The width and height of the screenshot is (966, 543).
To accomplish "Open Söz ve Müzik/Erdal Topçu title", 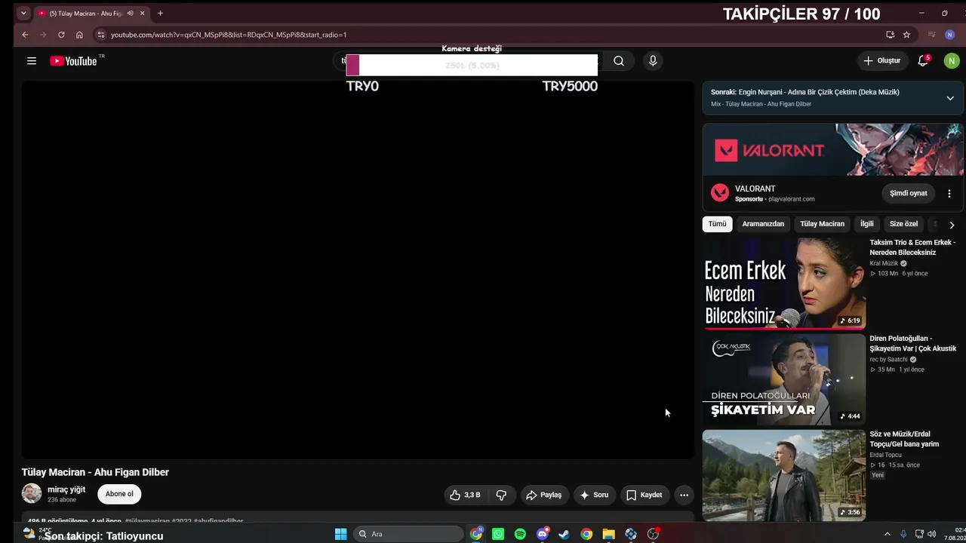I will coord(904,439).
